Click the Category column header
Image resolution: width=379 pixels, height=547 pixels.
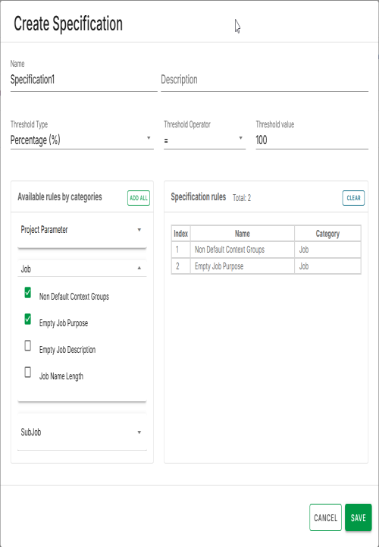pyautogui.click(x=327, y=234)
